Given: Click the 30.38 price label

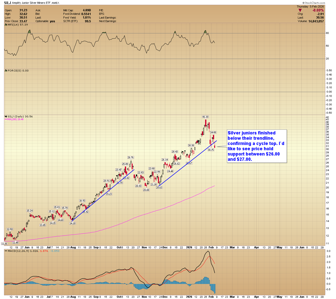Looking at the screenshot, I should (x=191, y=145).
